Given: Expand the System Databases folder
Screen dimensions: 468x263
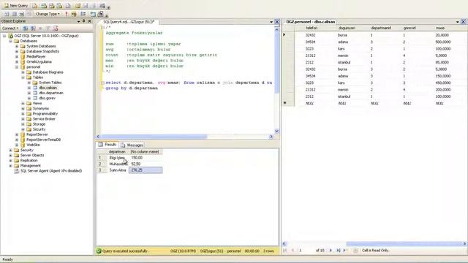Looking at the screenshot, I should click(17, 46).
